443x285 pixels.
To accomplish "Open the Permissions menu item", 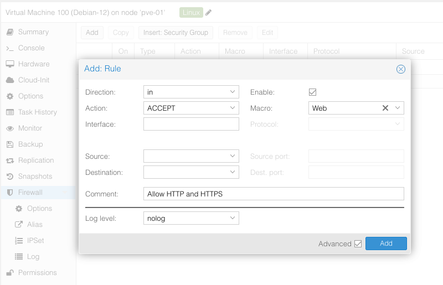I will [38, 273].
